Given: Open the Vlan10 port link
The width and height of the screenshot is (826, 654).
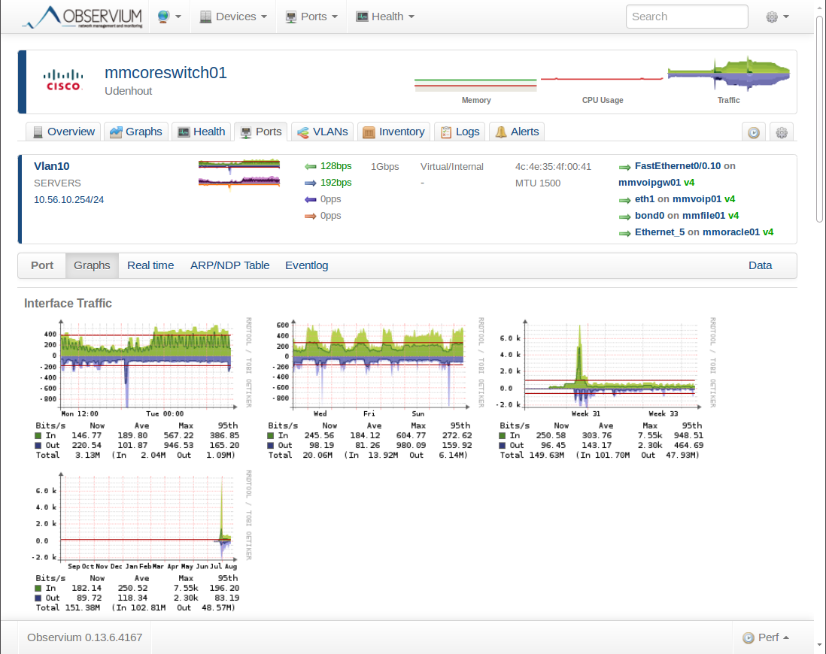Looking at the screenshot, I should coord(52,166).
